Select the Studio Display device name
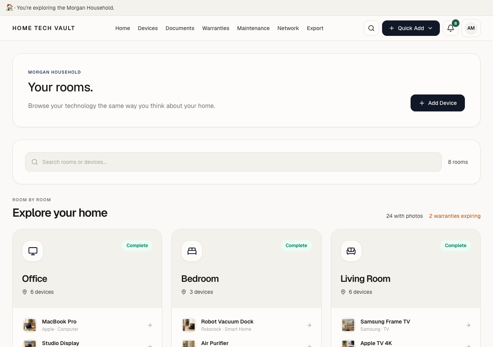 click(60, 343)
